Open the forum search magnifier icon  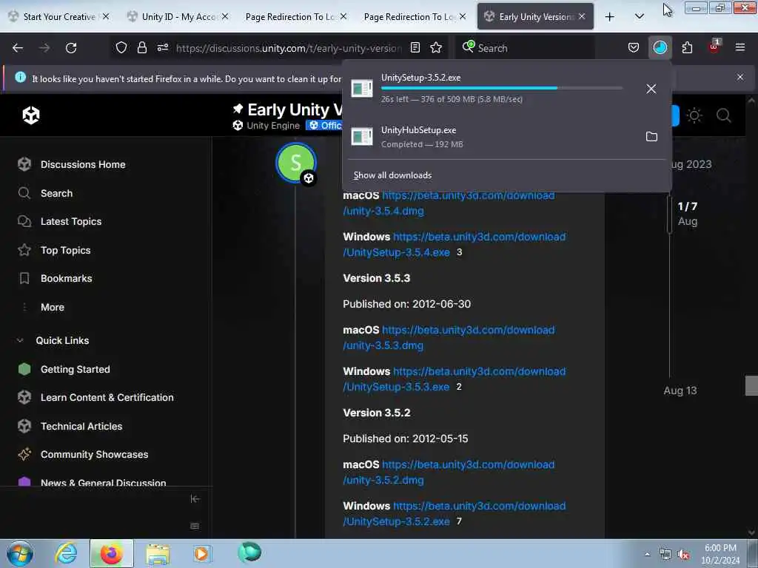point(724,115)
